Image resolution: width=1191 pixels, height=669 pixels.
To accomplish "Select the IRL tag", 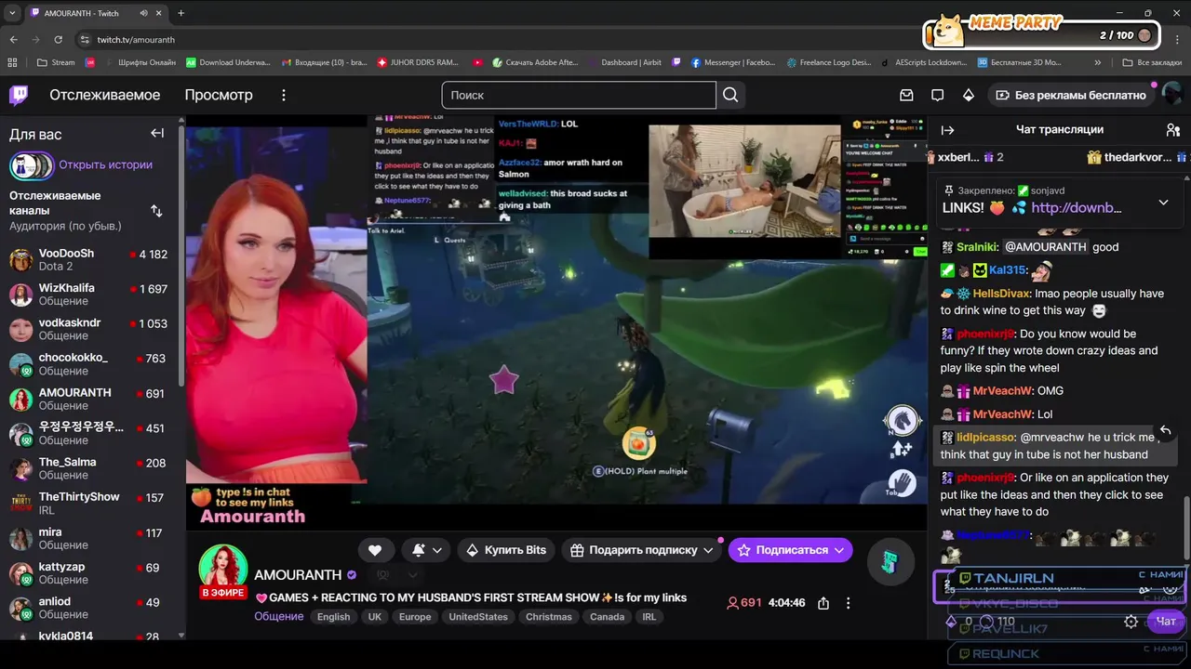I will click(649, 617).
